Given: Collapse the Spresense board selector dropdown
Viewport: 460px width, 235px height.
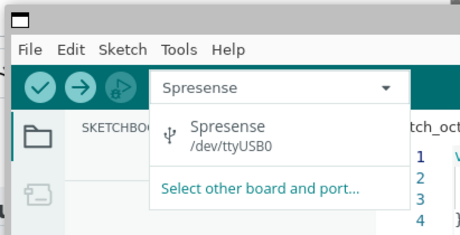Looking at the screenshot, I should tap(280, 87).
